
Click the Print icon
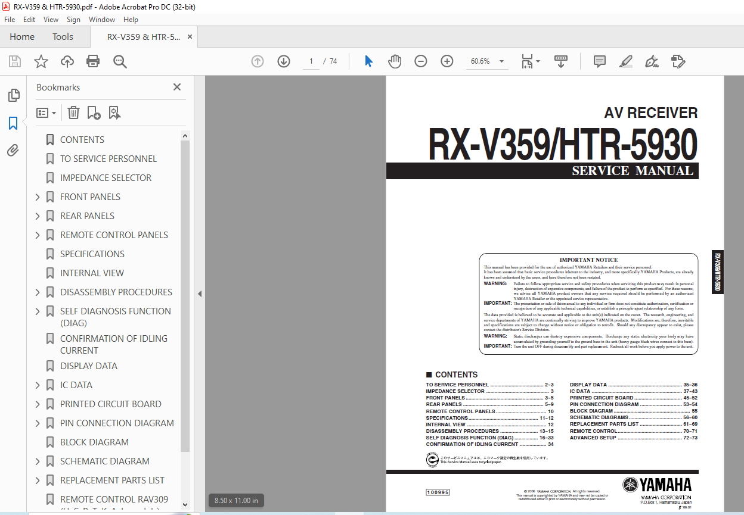[93, 61]
